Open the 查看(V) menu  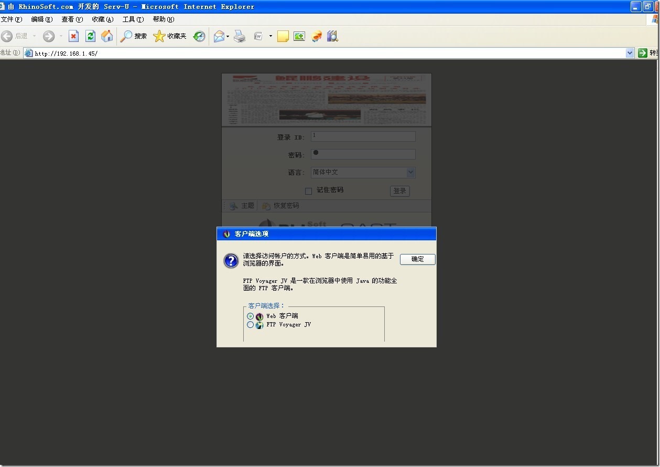(72, 19)
